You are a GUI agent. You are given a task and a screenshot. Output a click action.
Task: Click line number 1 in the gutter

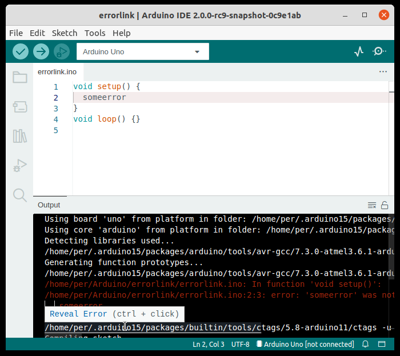(x=56, y=87)
